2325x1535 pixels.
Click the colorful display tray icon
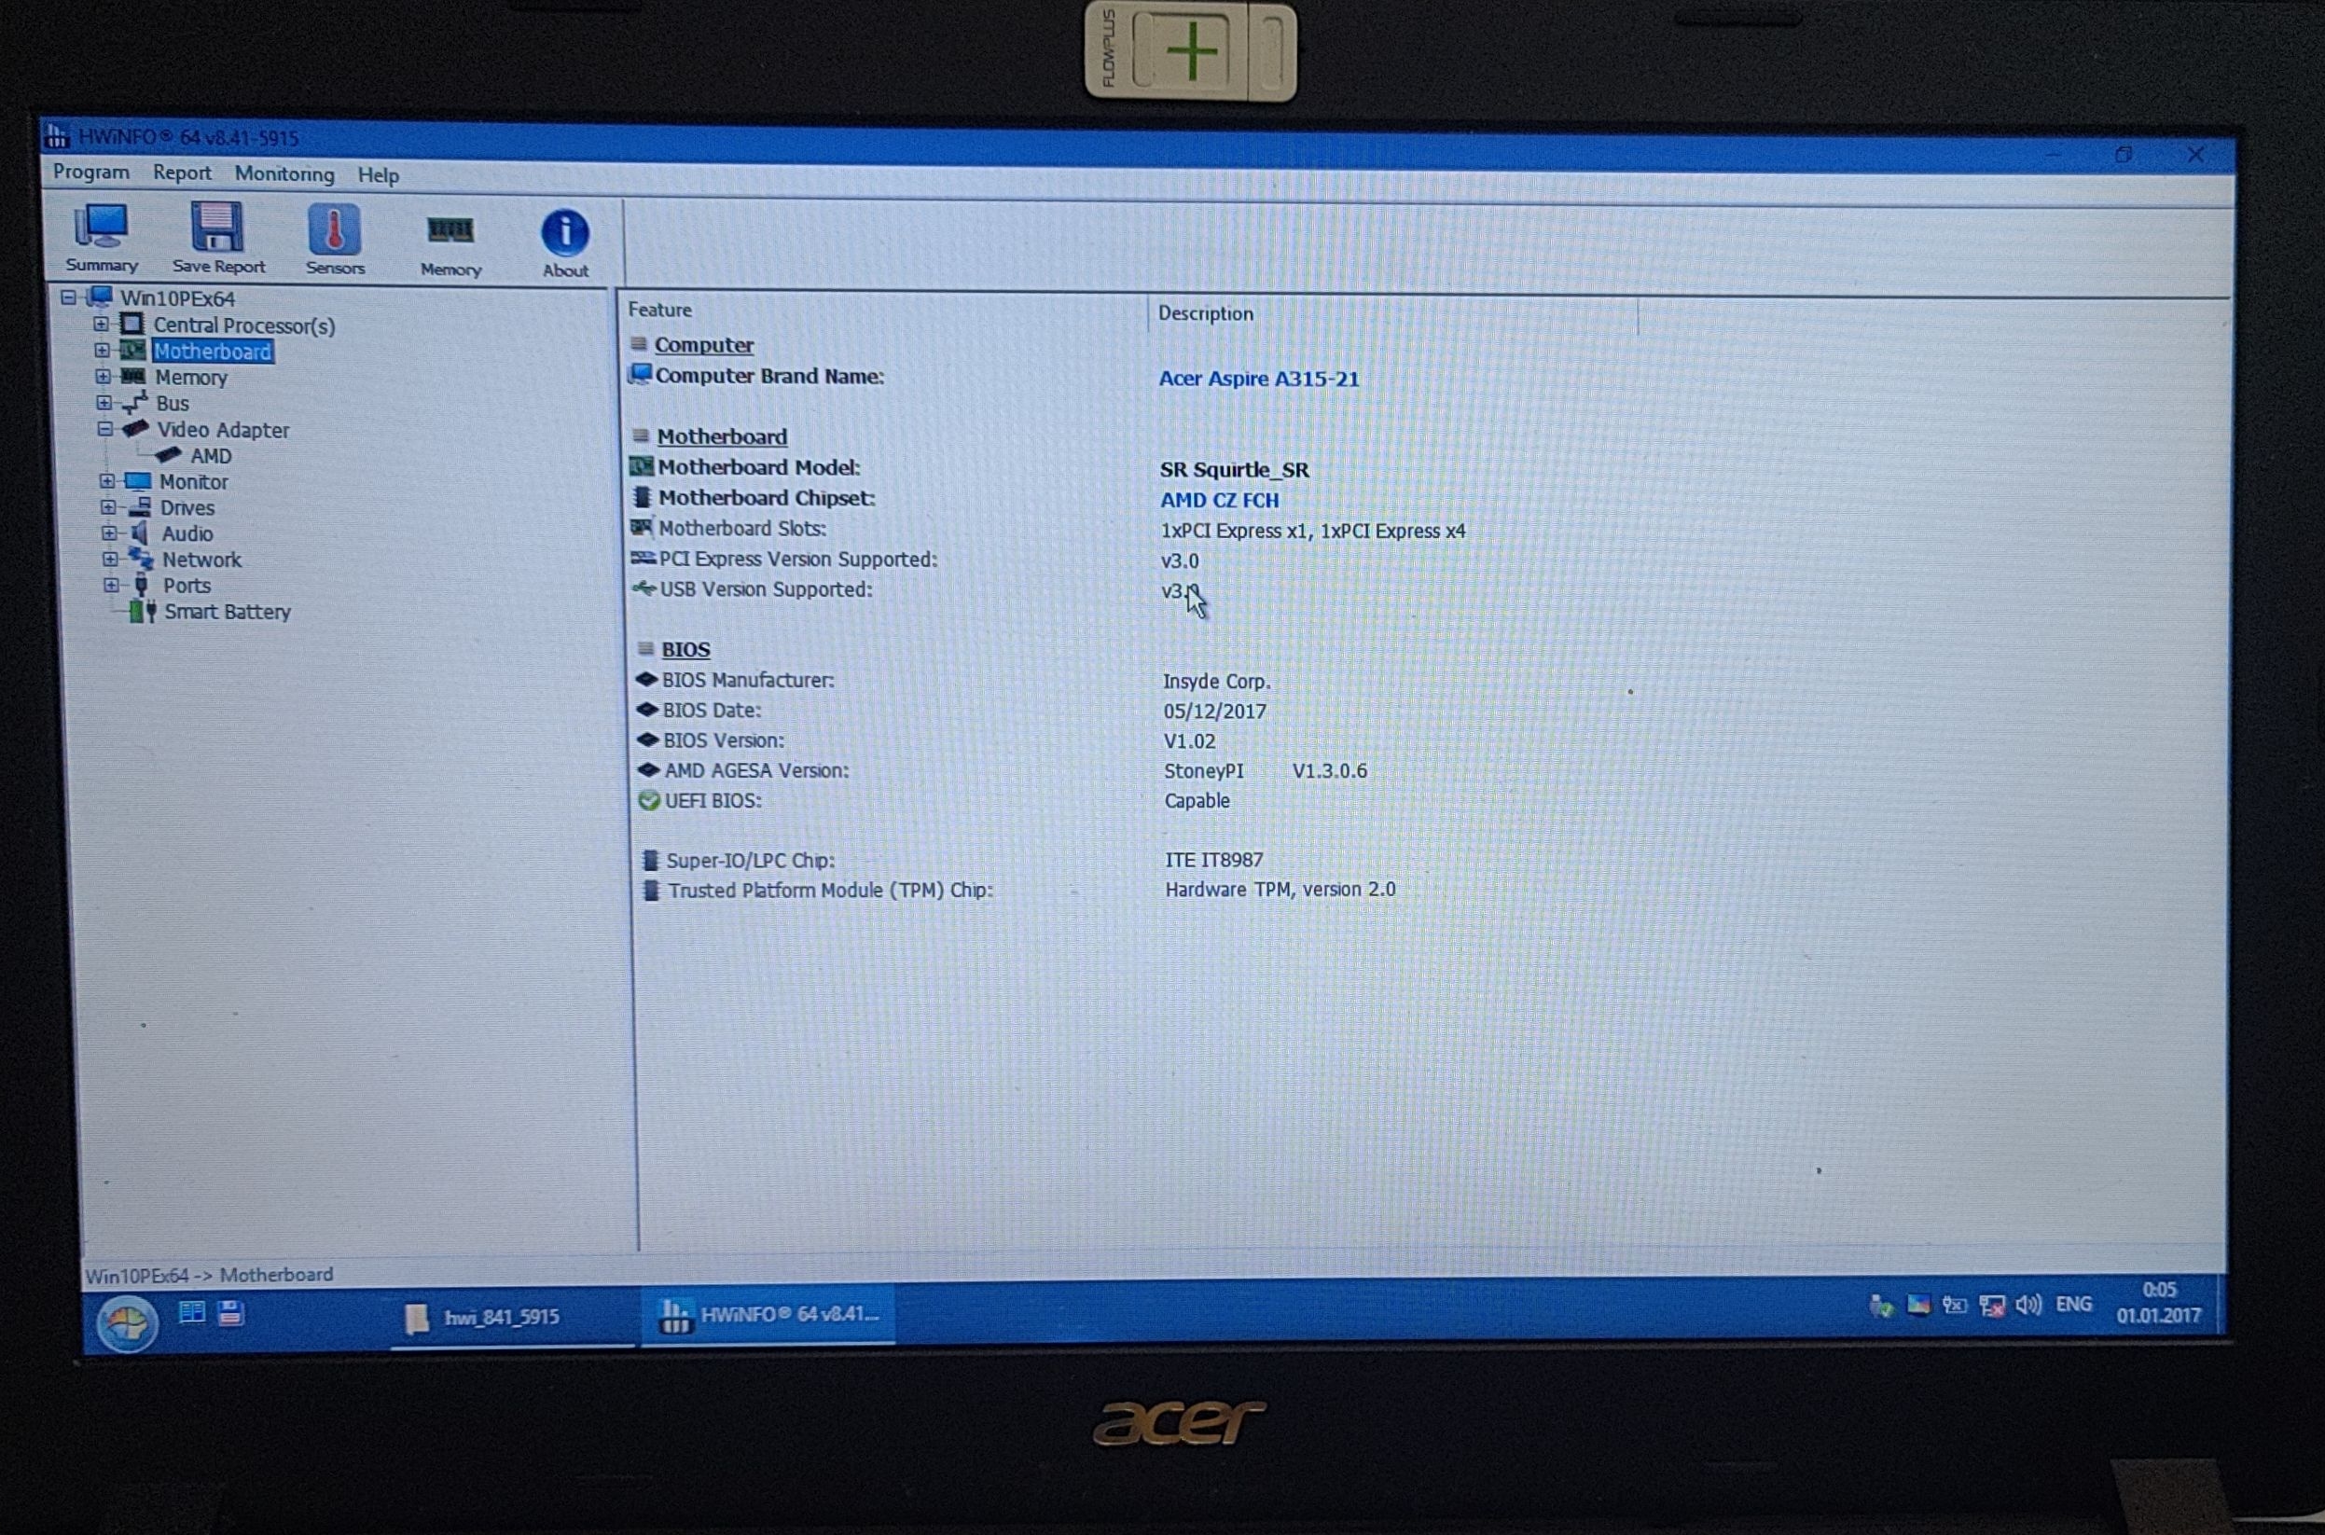click(x=1917, y=1305)
